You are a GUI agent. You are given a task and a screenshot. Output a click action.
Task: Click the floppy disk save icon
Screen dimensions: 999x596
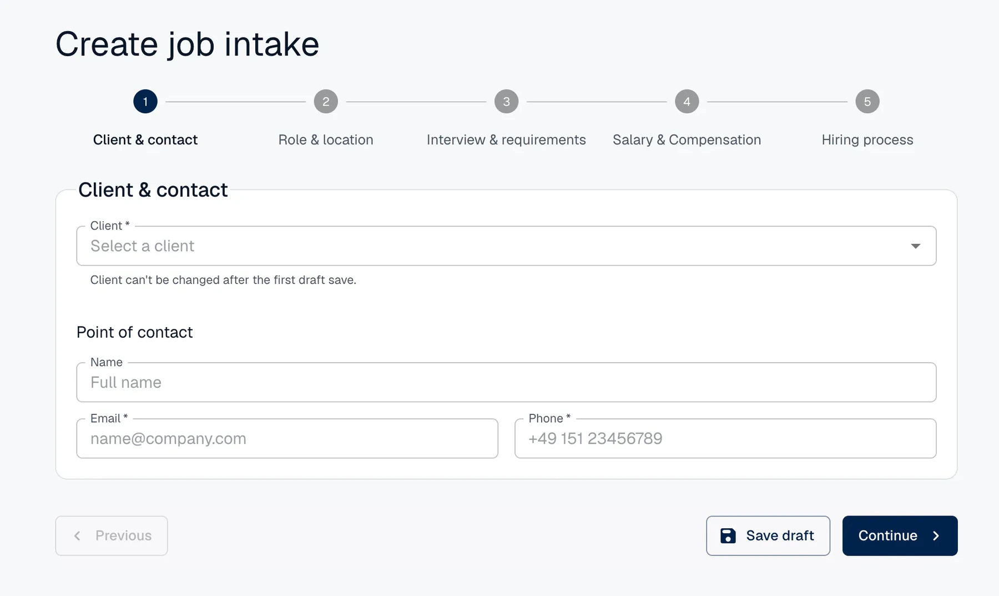tap(728, 535)
